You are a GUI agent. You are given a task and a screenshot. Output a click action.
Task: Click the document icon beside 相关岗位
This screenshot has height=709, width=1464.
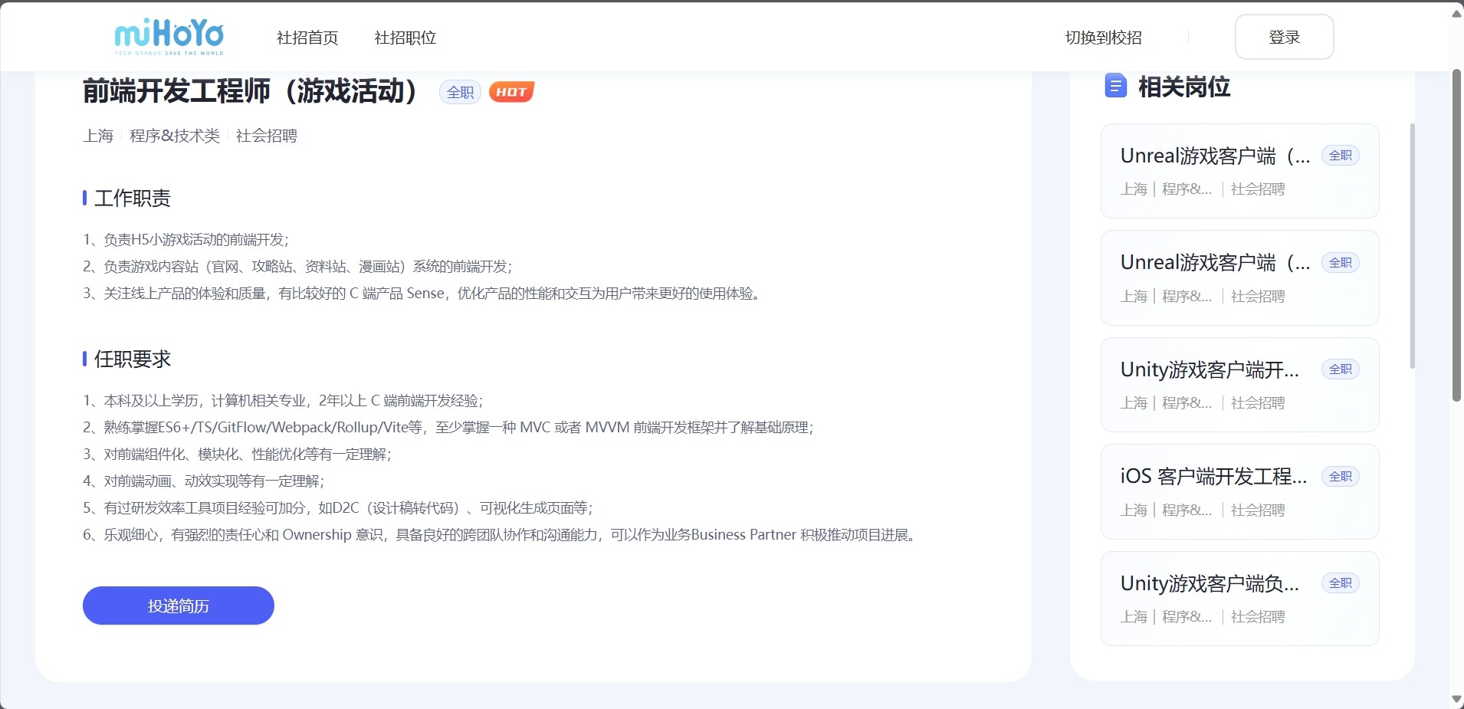(x=1115, y=86)
